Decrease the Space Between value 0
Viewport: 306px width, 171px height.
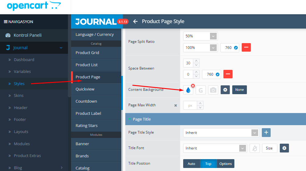(x=196, y=76)
